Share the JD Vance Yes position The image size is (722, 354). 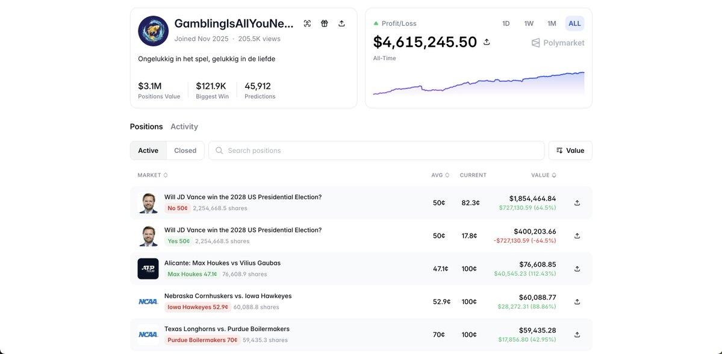577,235
